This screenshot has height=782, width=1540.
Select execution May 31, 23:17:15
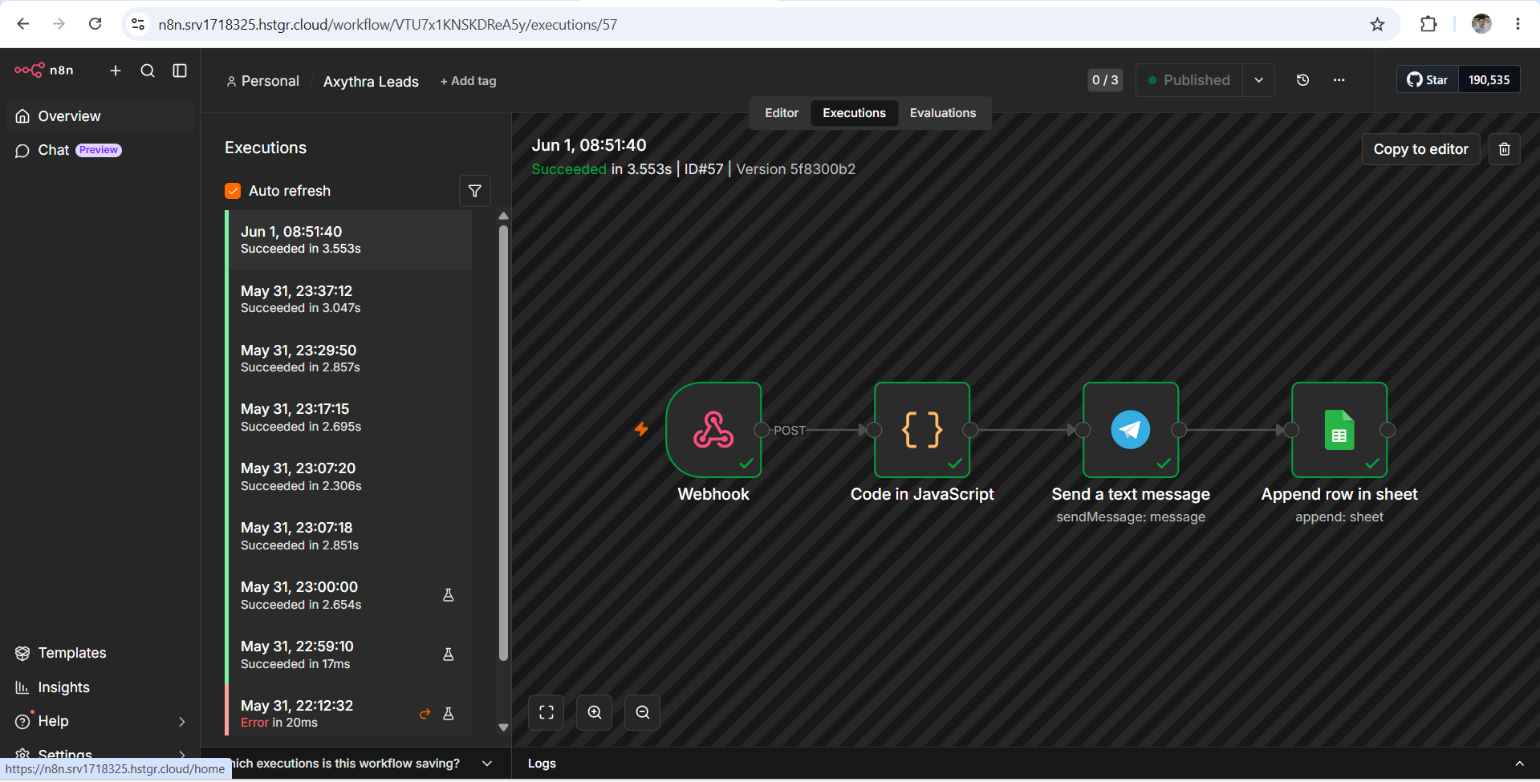349,417
